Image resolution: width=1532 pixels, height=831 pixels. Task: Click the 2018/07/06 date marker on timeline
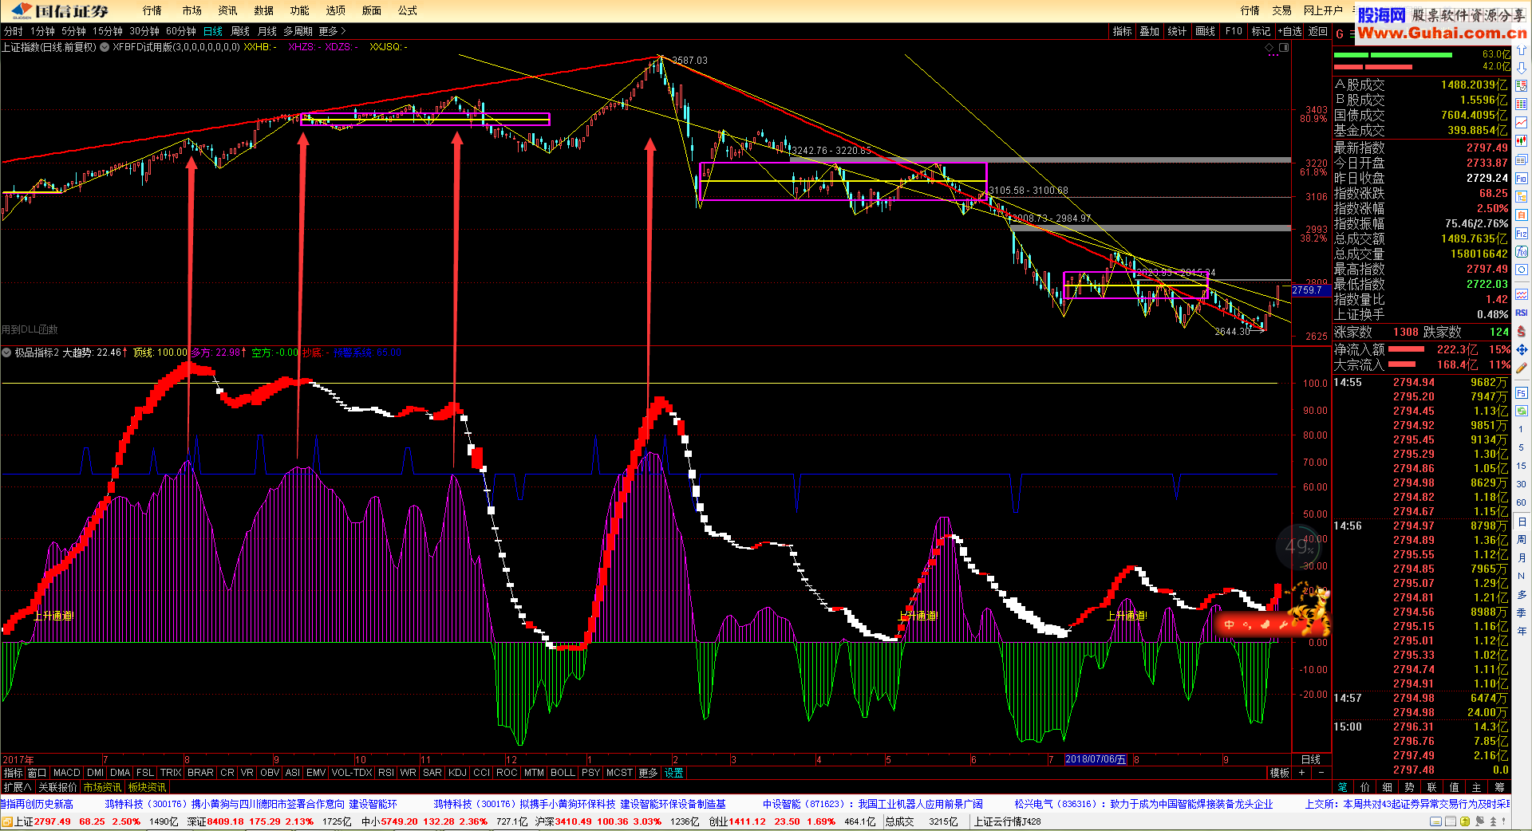point(1096,759)
